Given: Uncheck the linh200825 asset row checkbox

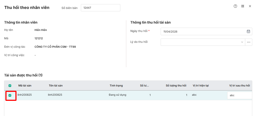Looking at the screenshot, I should (10, 95).
